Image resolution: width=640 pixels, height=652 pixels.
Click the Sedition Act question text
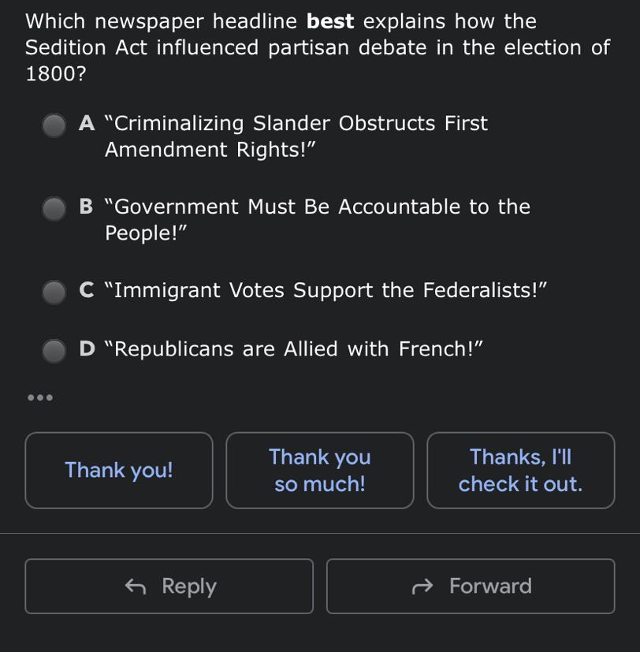(x=317, y=47)
